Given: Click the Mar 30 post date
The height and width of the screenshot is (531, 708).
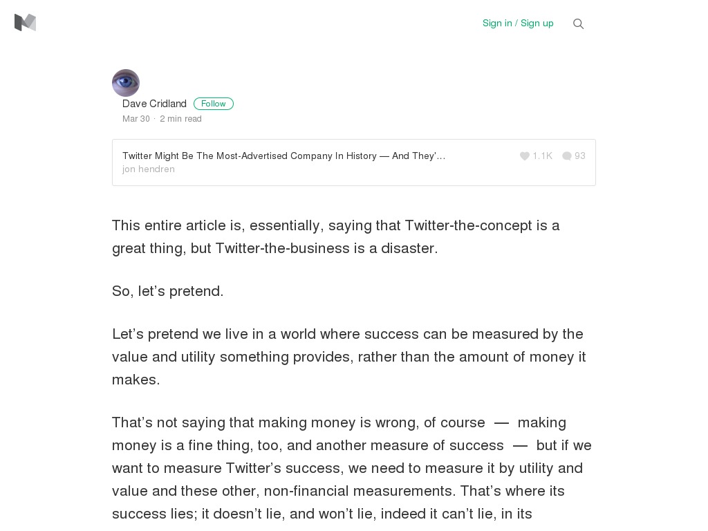Looking at the screenshot, I should coord(136,118).
